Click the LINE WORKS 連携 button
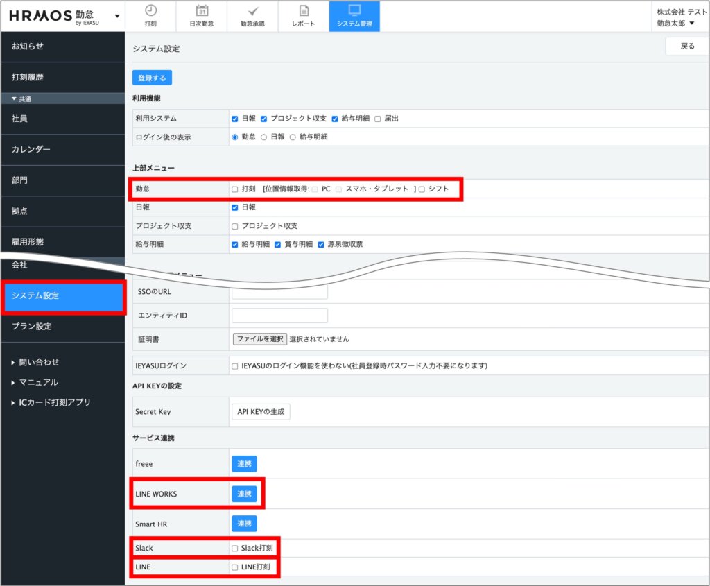Image resolution: width=710 pixels, height=586 pixels. coord(244,494)
